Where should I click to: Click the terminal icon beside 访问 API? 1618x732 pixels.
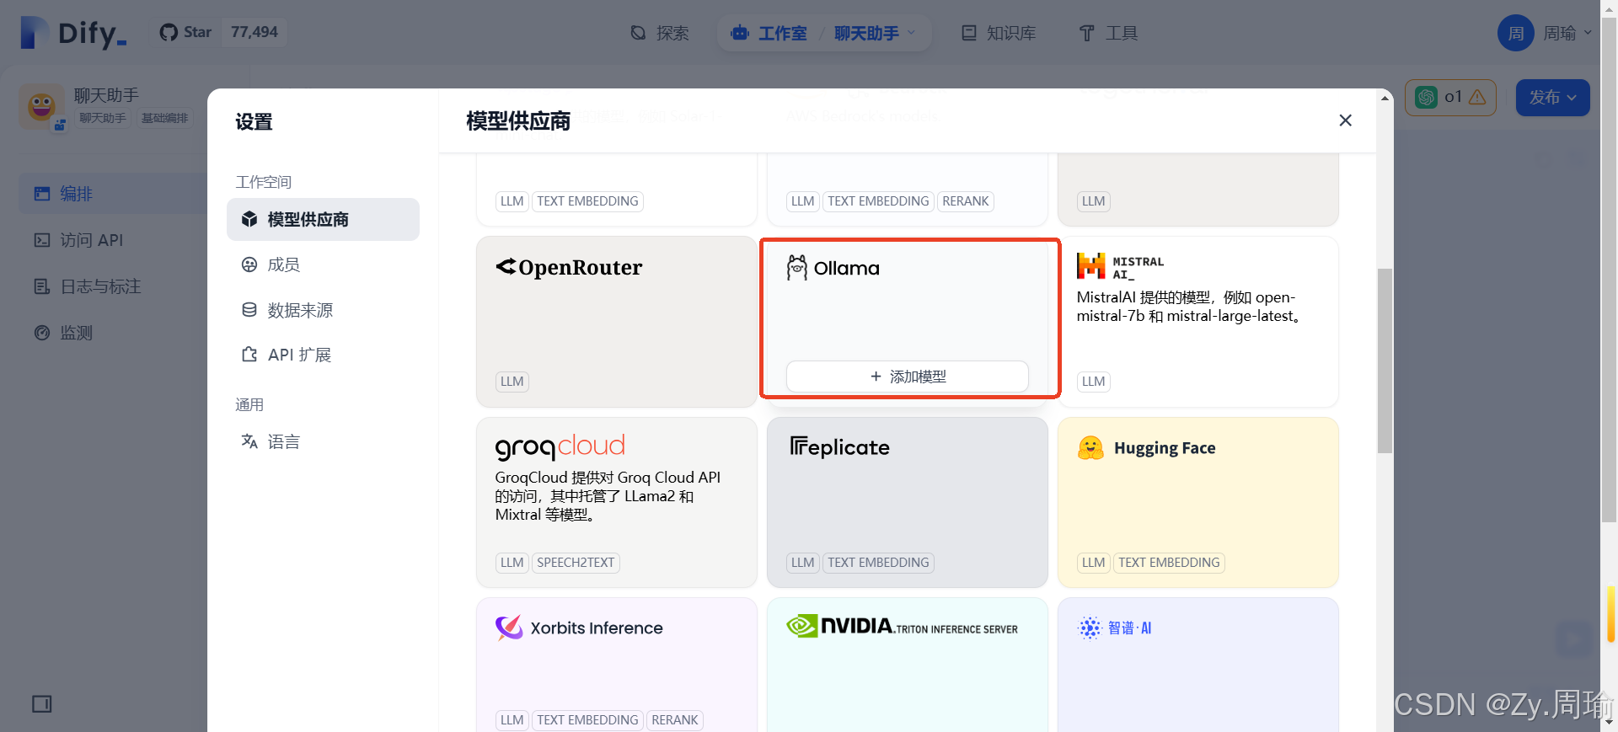42,240
